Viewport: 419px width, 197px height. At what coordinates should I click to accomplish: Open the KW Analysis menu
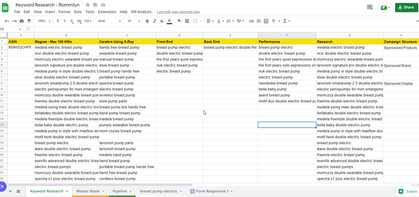click(141, 12)
